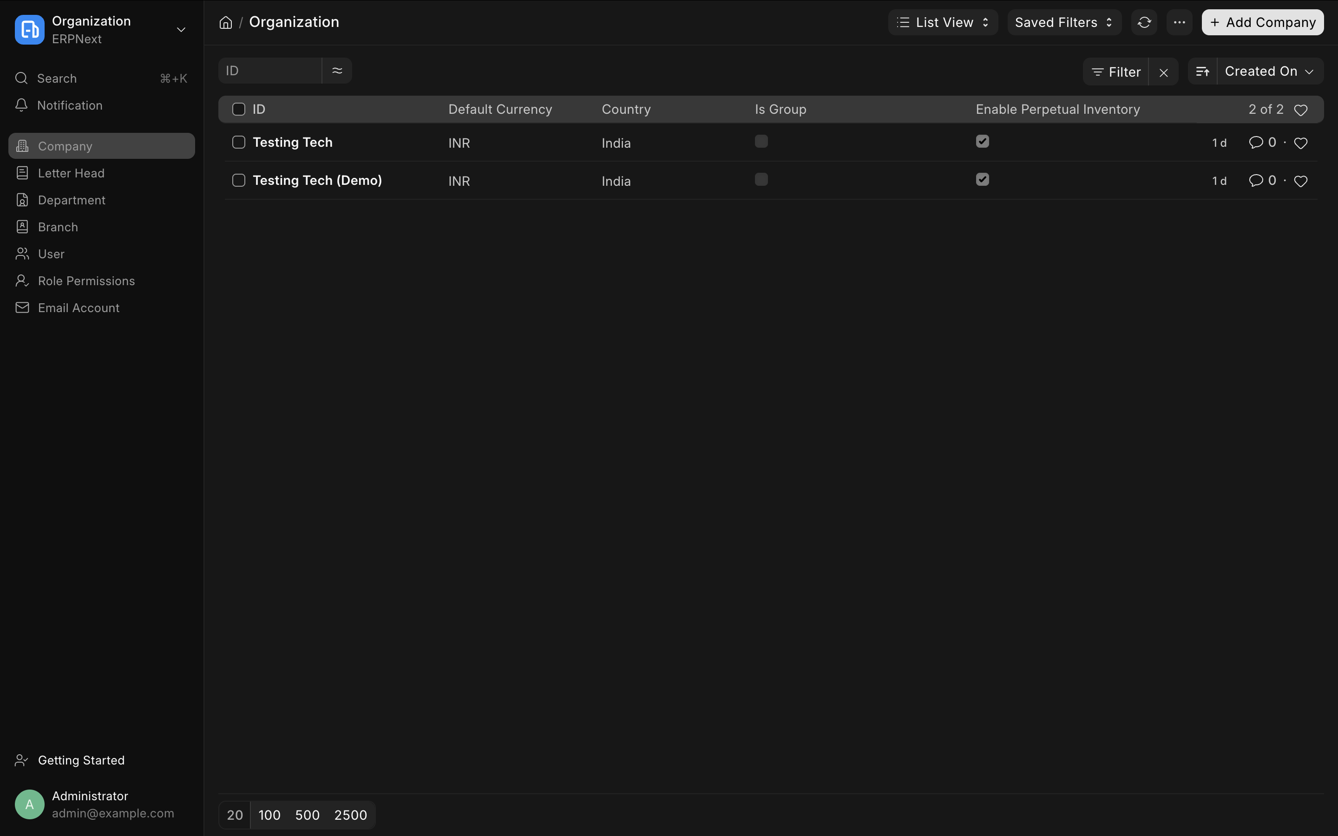
Task: Click the Filter button
Action: [x=1116, y=72]
